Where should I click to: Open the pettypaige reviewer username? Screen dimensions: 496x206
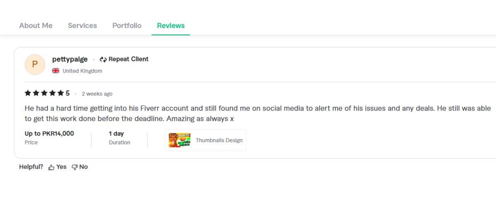70,59
